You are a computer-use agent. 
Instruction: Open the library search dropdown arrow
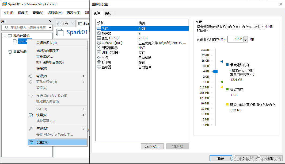(x=50, y=28)
